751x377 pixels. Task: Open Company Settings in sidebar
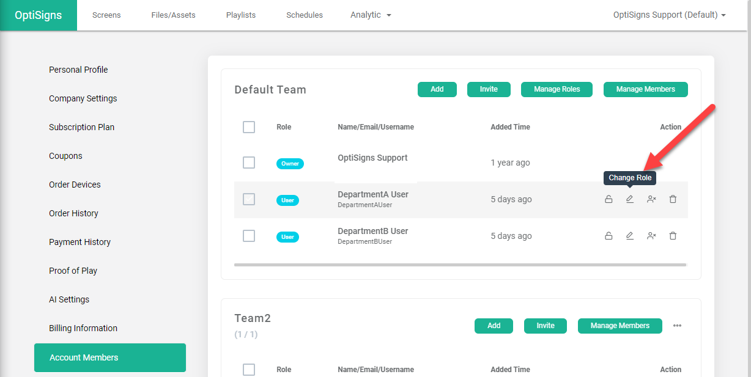(x=83, y=98)
